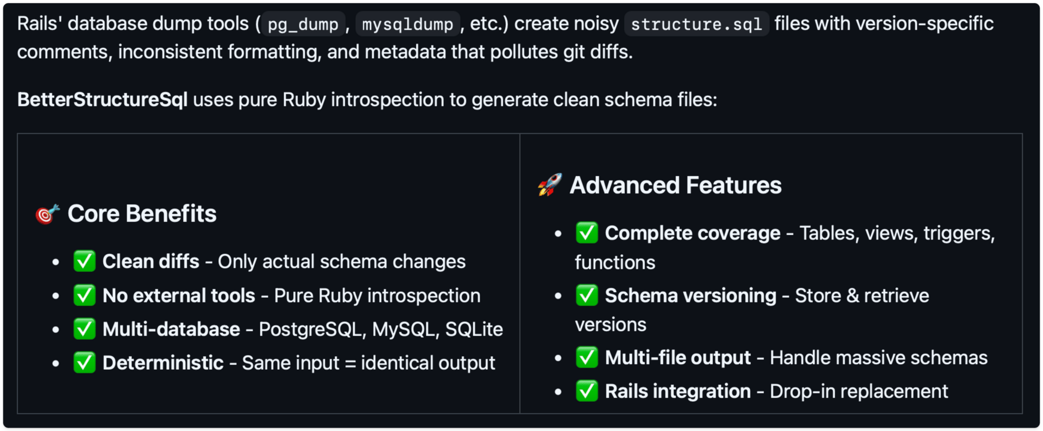The image size is (1043, 431).
Task: Click the Core Benefits heading
Action: click(x=142, y=214)
